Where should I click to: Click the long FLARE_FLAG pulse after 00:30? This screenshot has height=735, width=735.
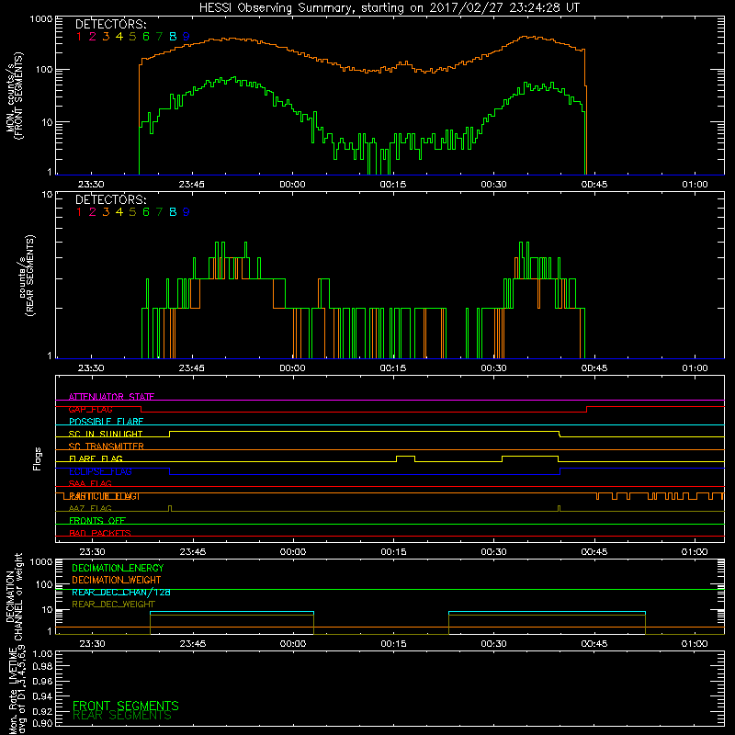coord(530,457)
